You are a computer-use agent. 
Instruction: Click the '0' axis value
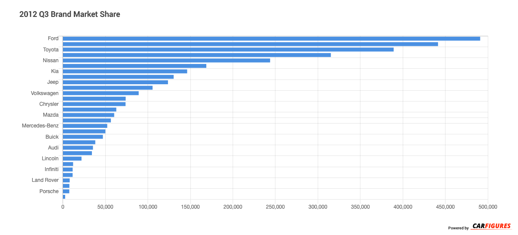point(63,207)
